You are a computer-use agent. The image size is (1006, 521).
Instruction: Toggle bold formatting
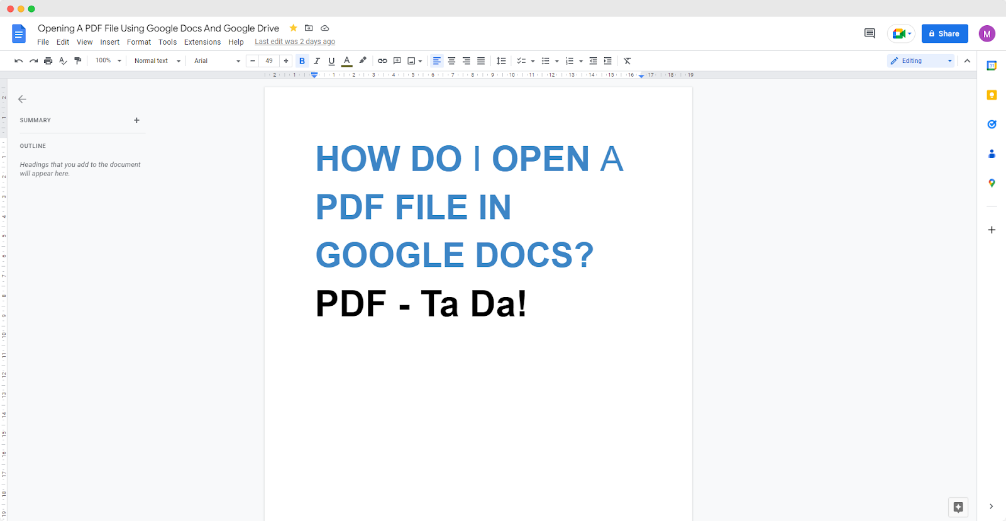302,61
